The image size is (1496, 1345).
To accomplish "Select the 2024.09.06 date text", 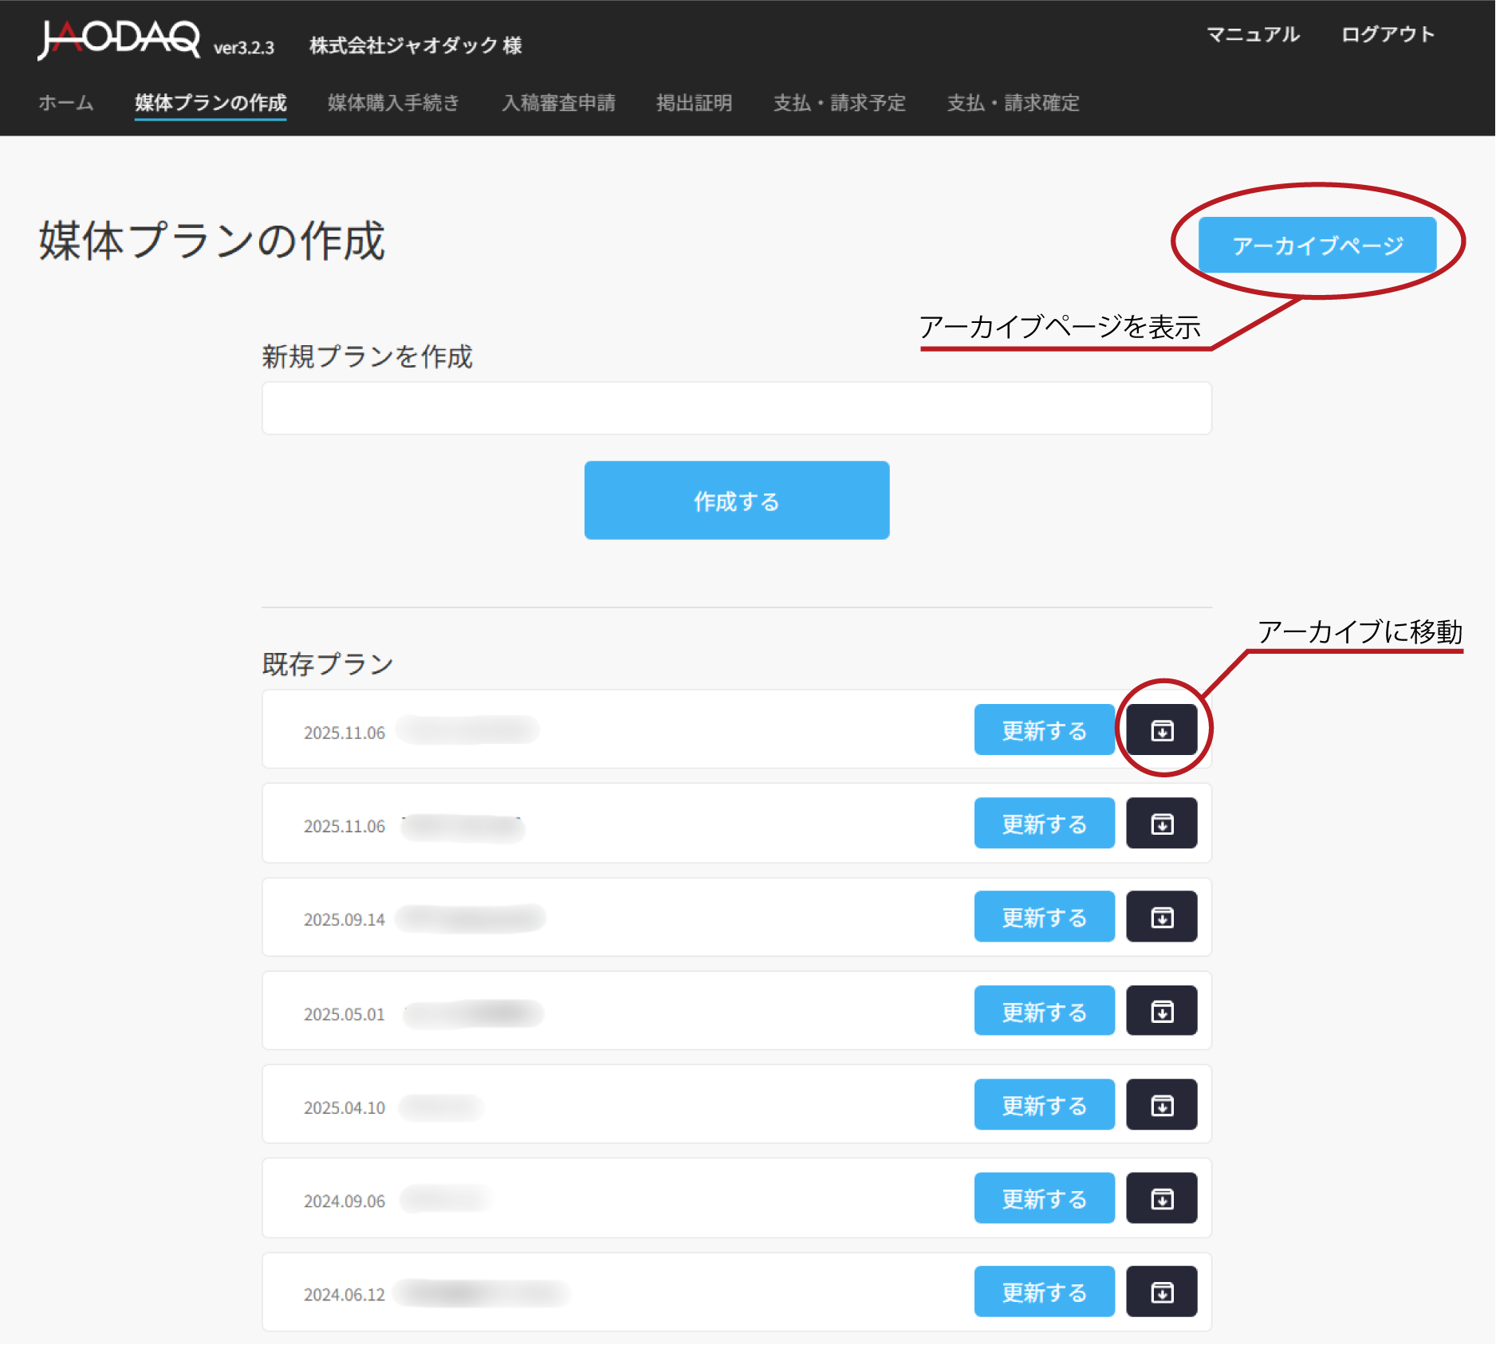I will [344, 1201].
